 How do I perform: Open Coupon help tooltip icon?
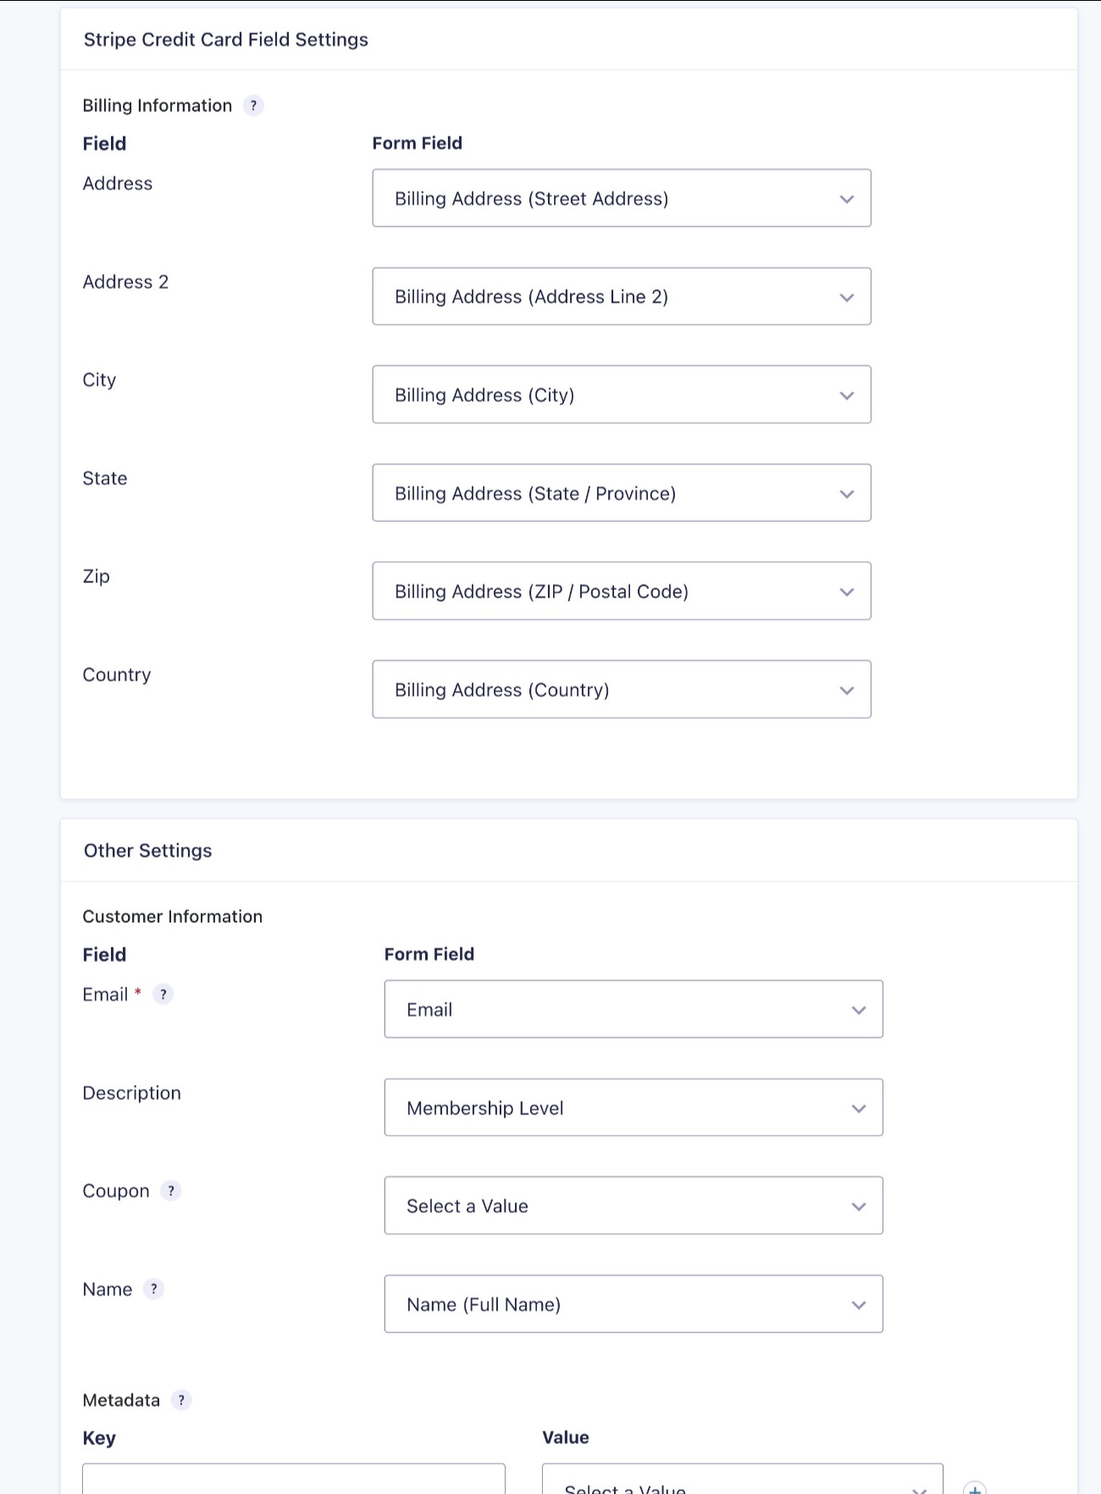[x=171, y=1191]
